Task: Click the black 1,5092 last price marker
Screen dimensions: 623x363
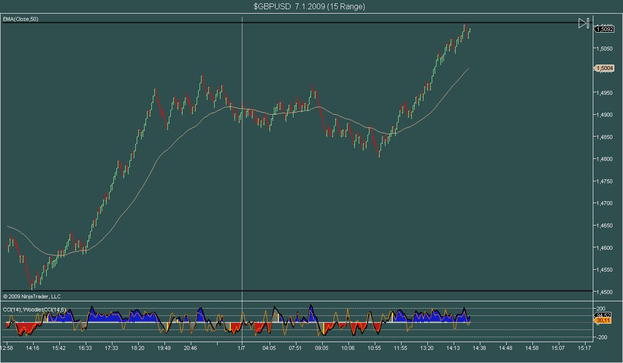Action: 604,29
